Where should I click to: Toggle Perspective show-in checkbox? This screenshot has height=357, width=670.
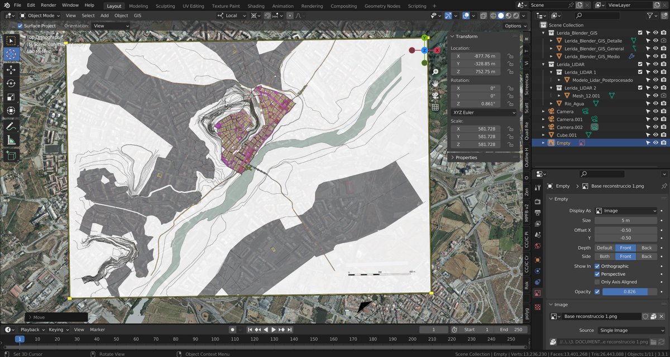(x=597, y=274)
